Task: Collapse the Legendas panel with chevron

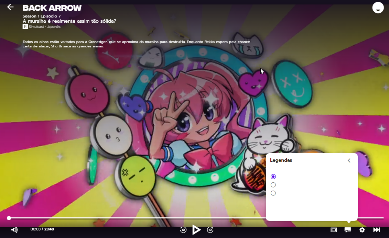Action: point(349,160)
